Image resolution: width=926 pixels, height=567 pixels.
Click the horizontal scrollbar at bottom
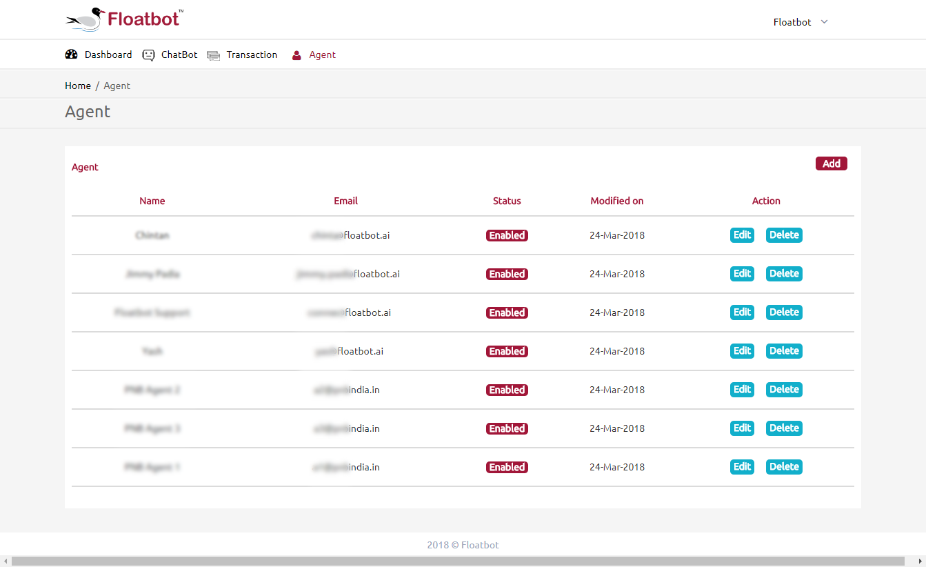tap(458, 561)
